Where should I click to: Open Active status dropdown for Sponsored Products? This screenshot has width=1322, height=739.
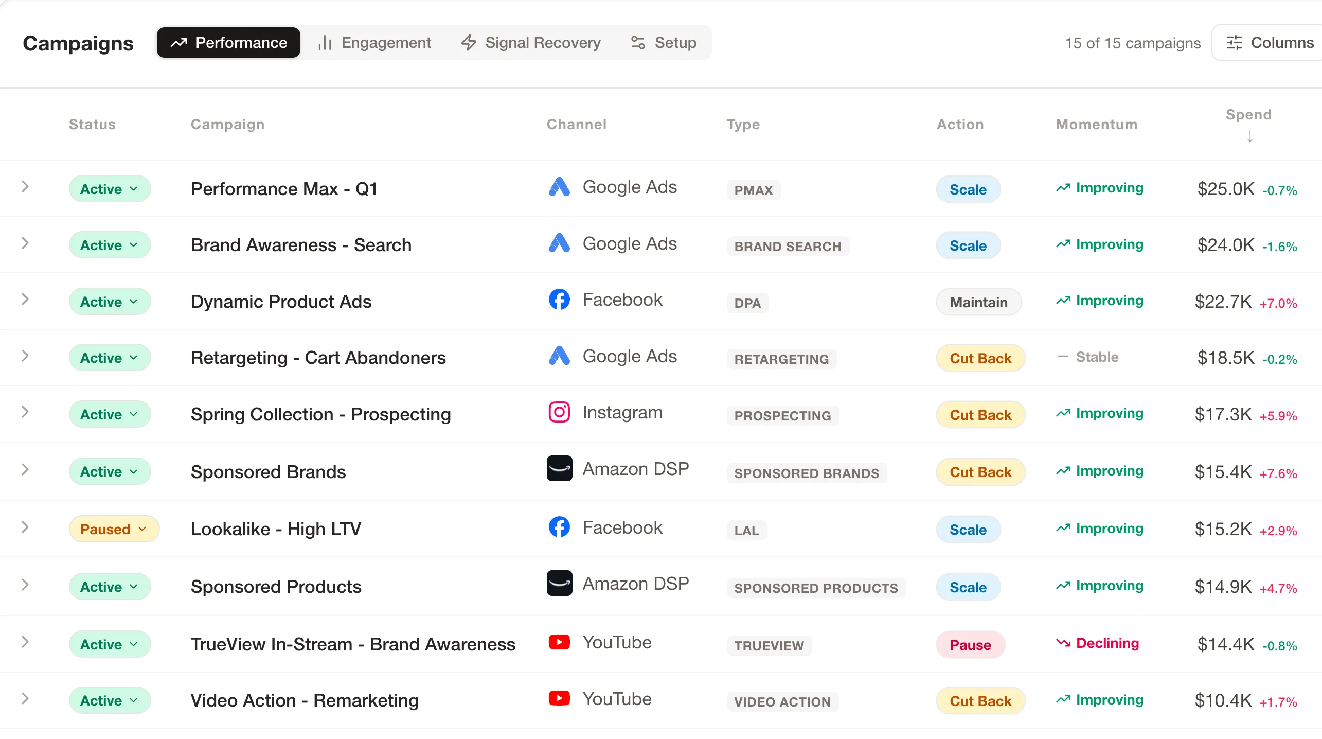[x=110, y=587]
